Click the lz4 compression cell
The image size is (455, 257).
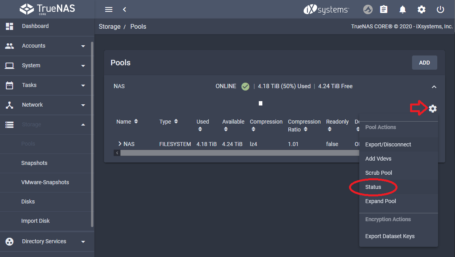point(253,144)
